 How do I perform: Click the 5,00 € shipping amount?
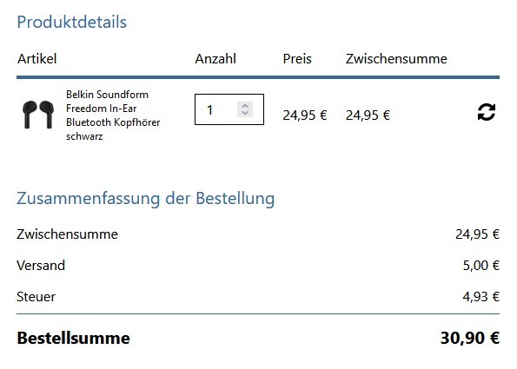click(x=481, y=266)
